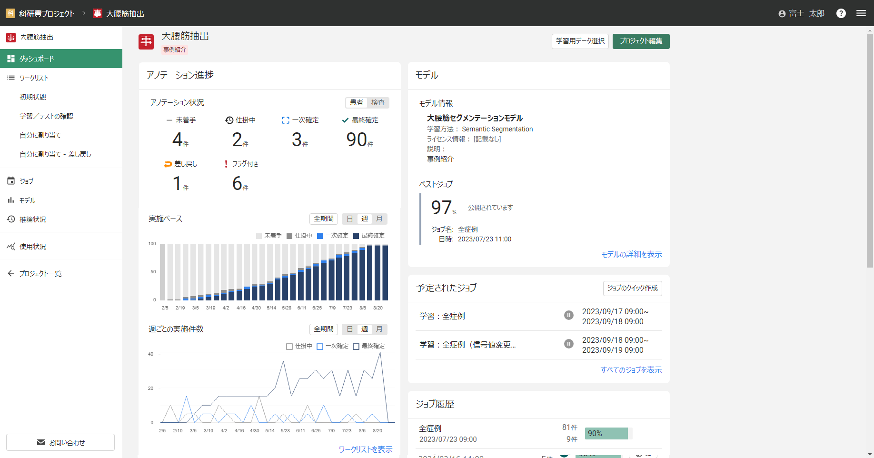Toggle 仕掛中 checkbox in weekly chart legend

(x=289, y=347)
